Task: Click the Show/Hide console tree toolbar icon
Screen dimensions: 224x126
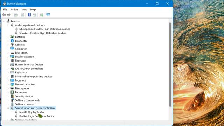Action: pos(16,15)
